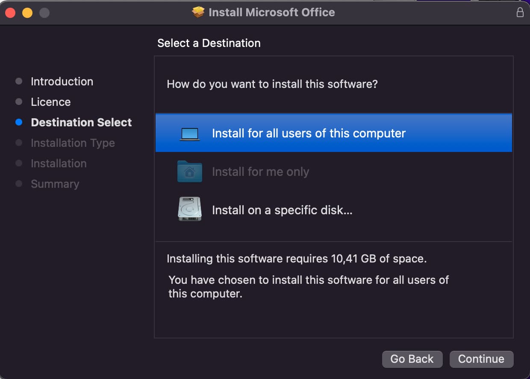
Task: Click the laptop icon for all users
Action: 189,134
